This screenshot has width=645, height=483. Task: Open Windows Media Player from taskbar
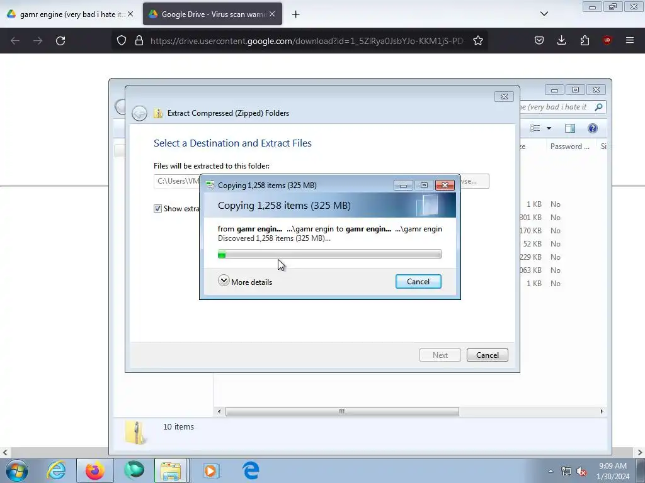(x=212, y=470)
